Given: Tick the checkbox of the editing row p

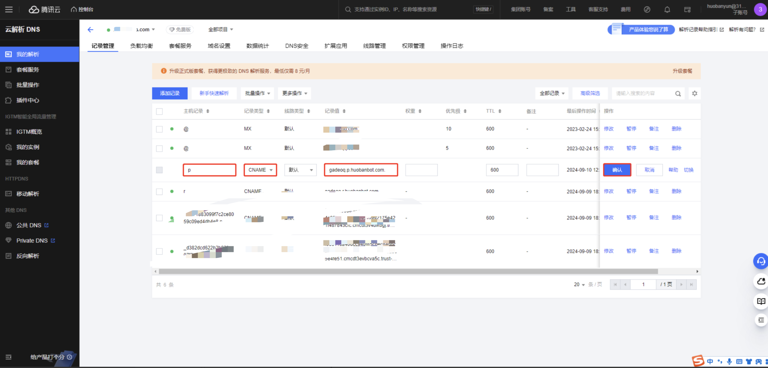Looking at the screenshot, I should click(159, 170).
